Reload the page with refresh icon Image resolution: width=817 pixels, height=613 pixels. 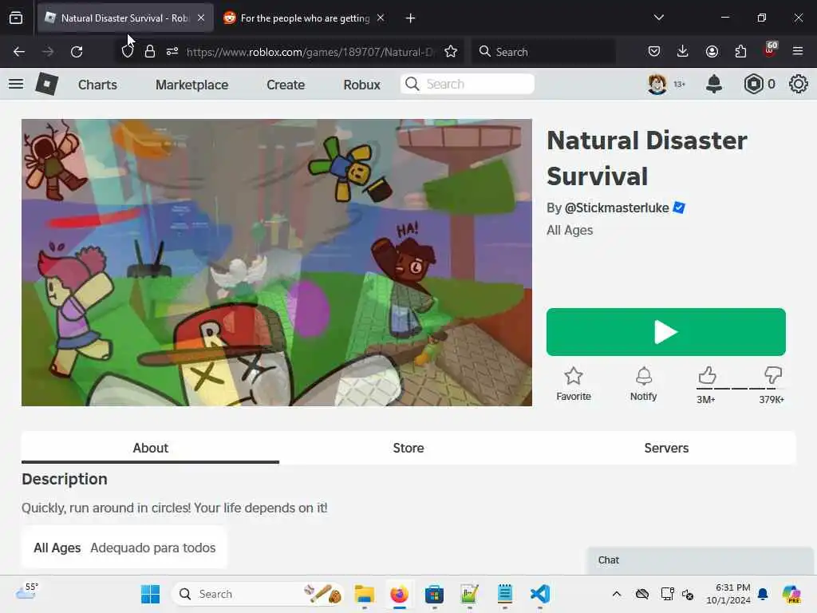coord(77,52)
